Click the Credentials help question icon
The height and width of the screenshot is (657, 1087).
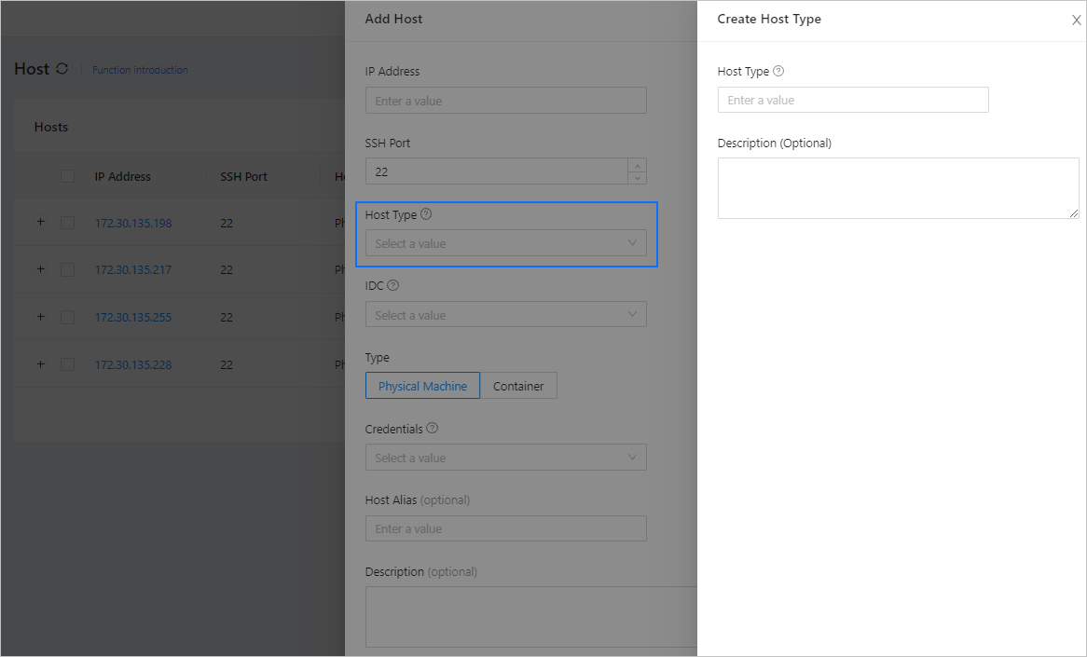pos(432,429)
